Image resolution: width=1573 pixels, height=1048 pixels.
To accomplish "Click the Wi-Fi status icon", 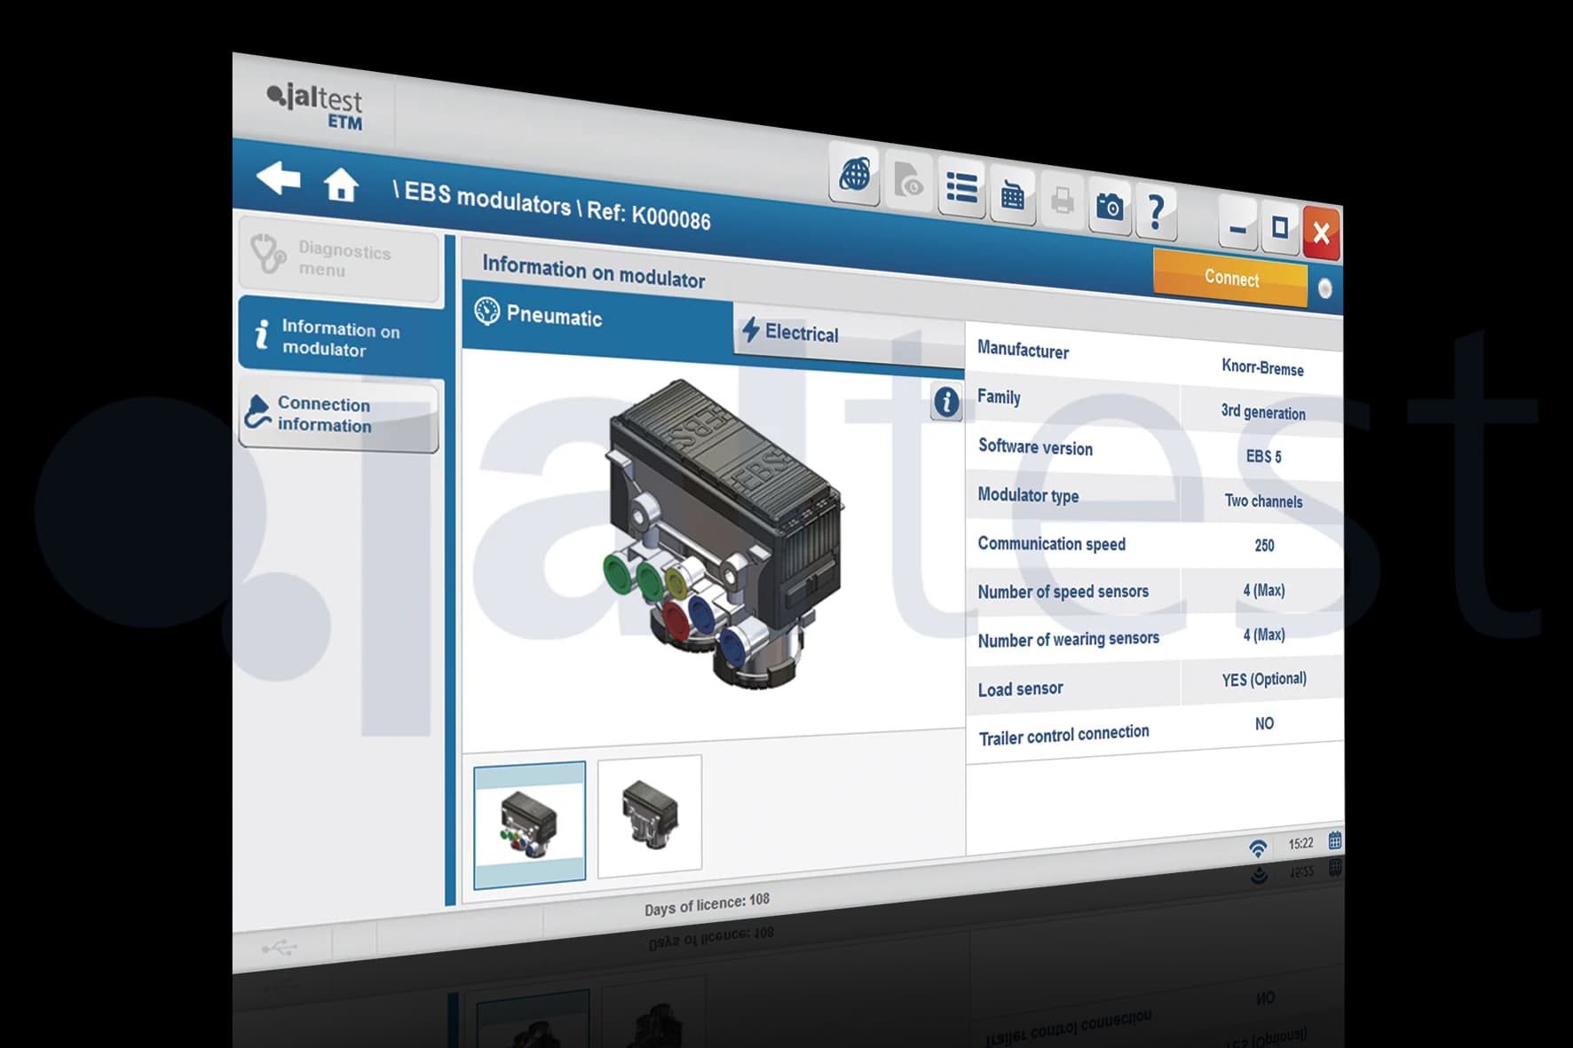I will pyautogui.click(x=1257, y=847).
